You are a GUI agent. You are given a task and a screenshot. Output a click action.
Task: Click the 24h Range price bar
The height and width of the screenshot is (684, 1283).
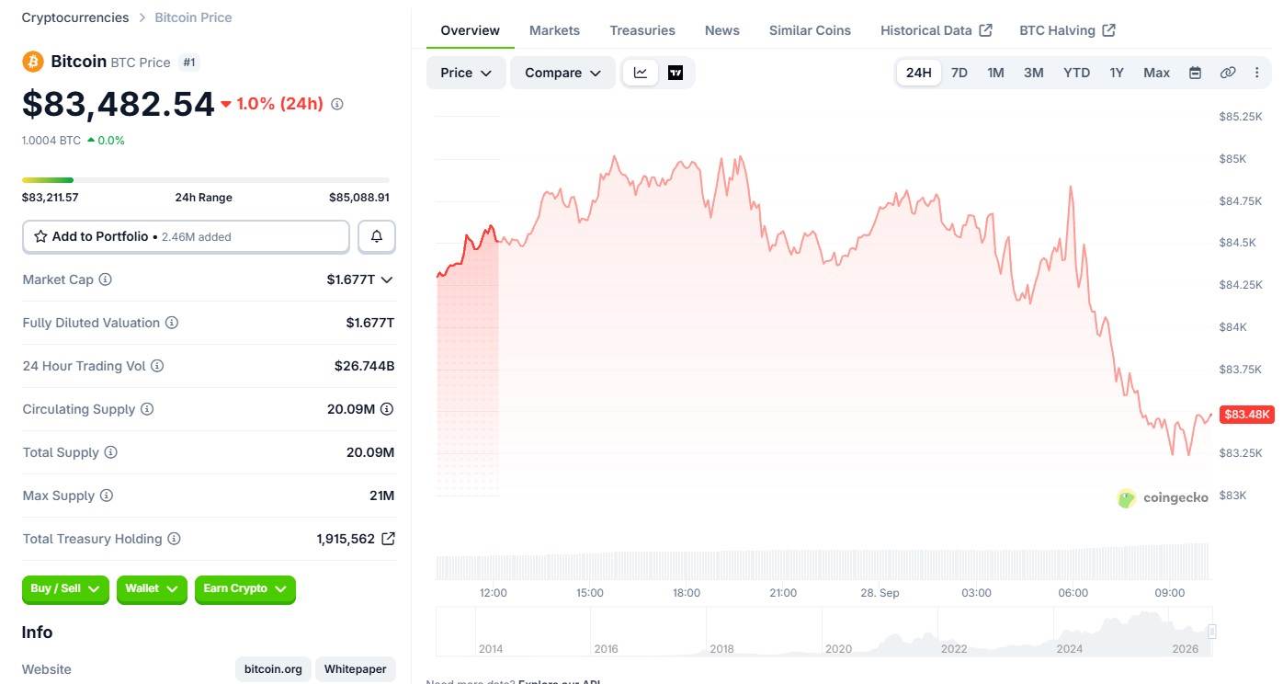(x=206, y=180)
